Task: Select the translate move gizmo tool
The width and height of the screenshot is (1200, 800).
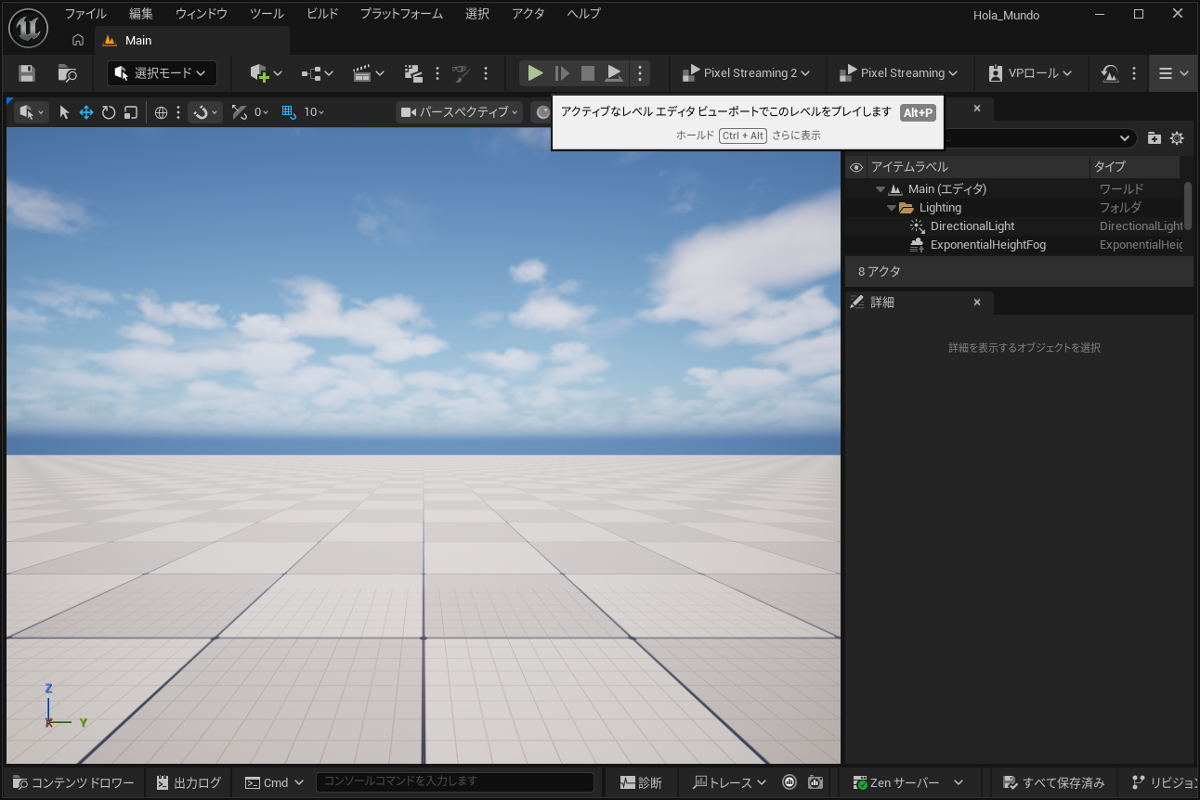Action: pos(86,112)
